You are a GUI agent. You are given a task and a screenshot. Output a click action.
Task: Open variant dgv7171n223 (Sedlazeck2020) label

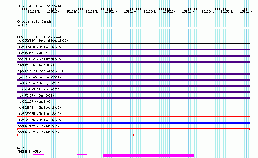pos(41,71)
